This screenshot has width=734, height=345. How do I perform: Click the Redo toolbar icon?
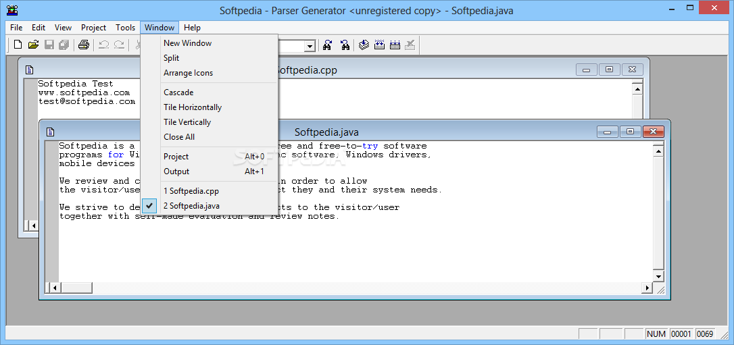(120, 45)
